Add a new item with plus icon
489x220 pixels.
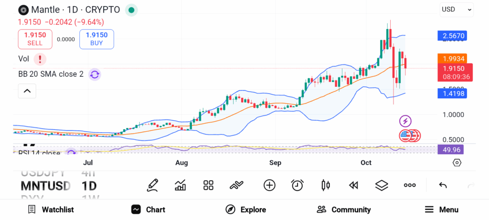tap(269, 185)
